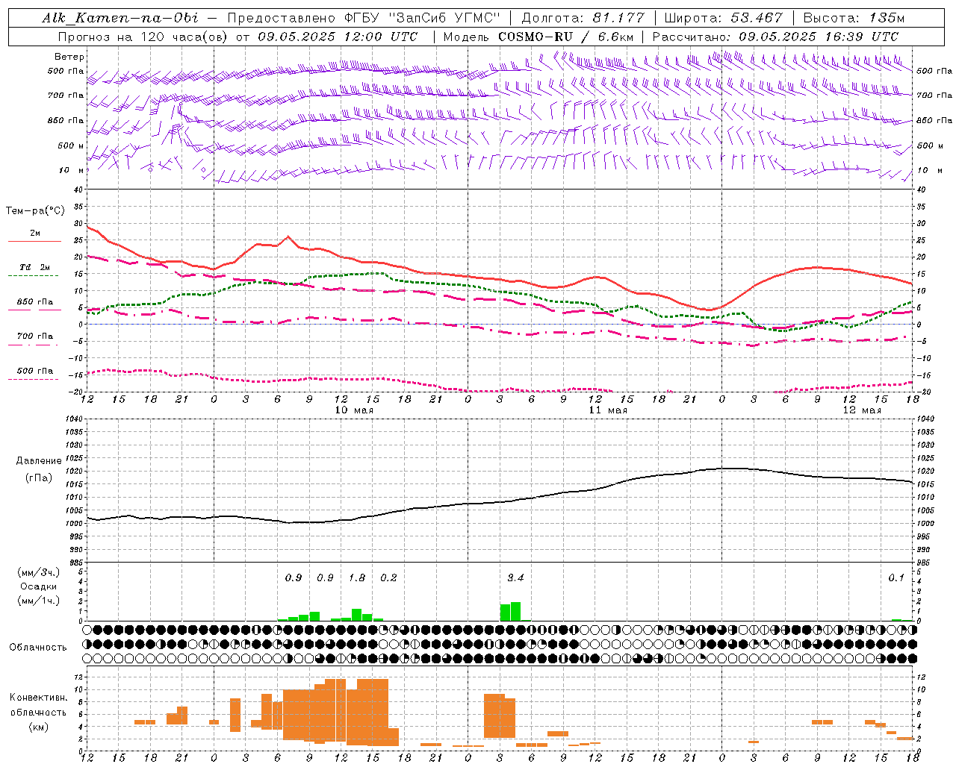
Task: Click the 11 мая date label
Action: click(607, 410)
